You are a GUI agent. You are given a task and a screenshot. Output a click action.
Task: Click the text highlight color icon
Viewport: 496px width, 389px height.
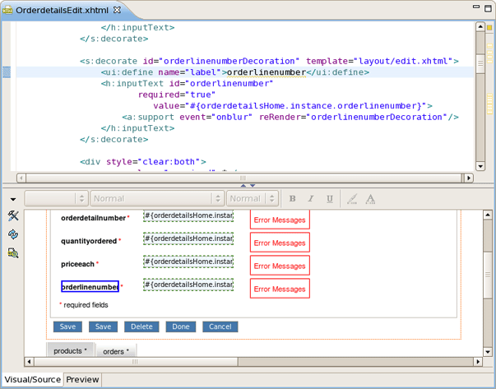pos(351,199)
